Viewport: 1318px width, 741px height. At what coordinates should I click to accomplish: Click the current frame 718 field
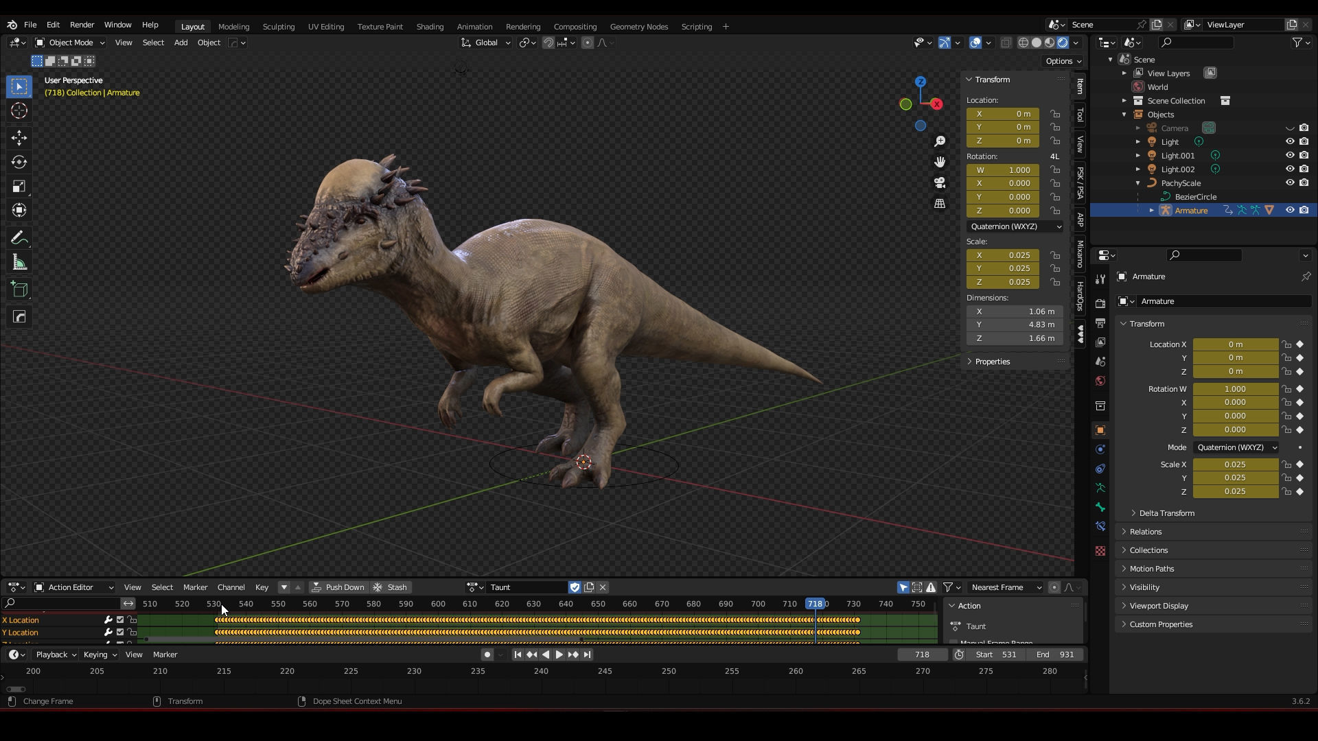[x=922, y=655]
